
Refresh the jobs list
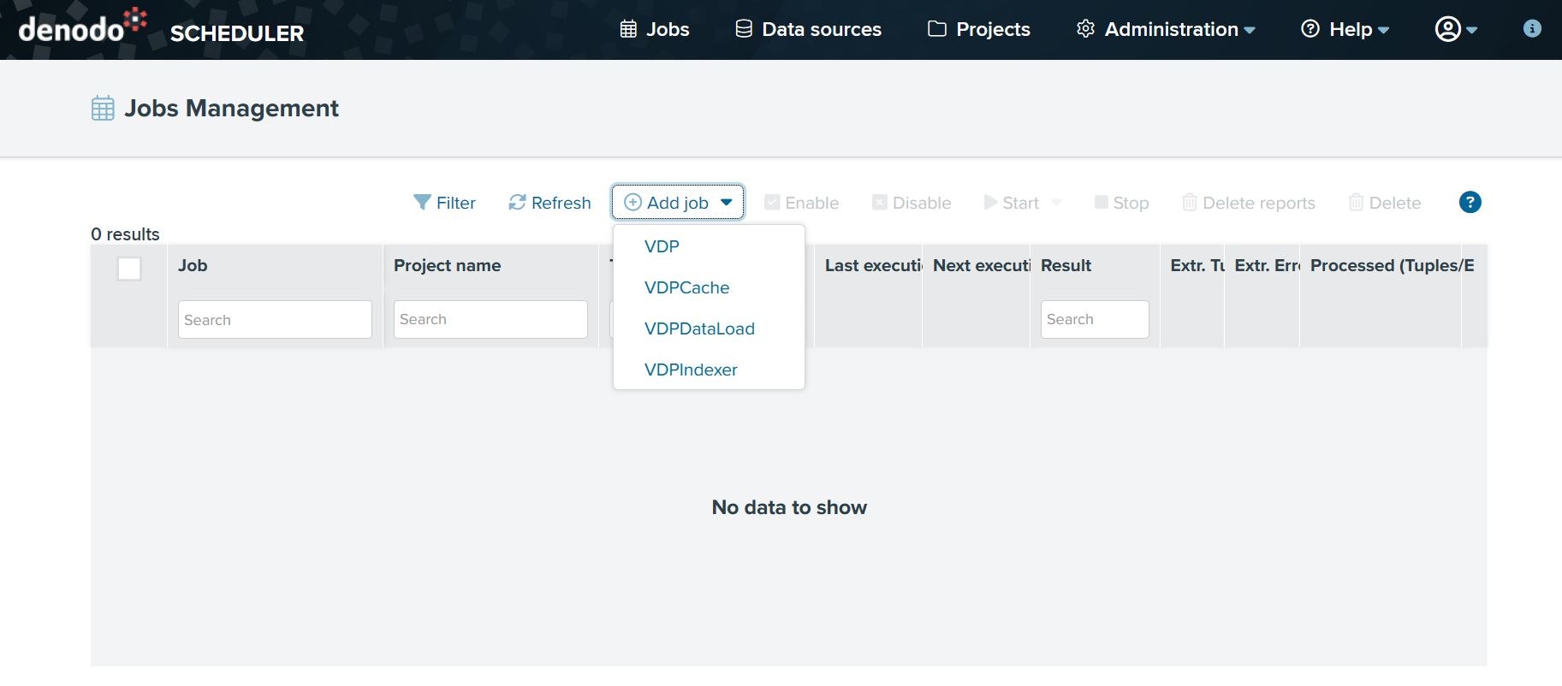(x=549, y=203)
